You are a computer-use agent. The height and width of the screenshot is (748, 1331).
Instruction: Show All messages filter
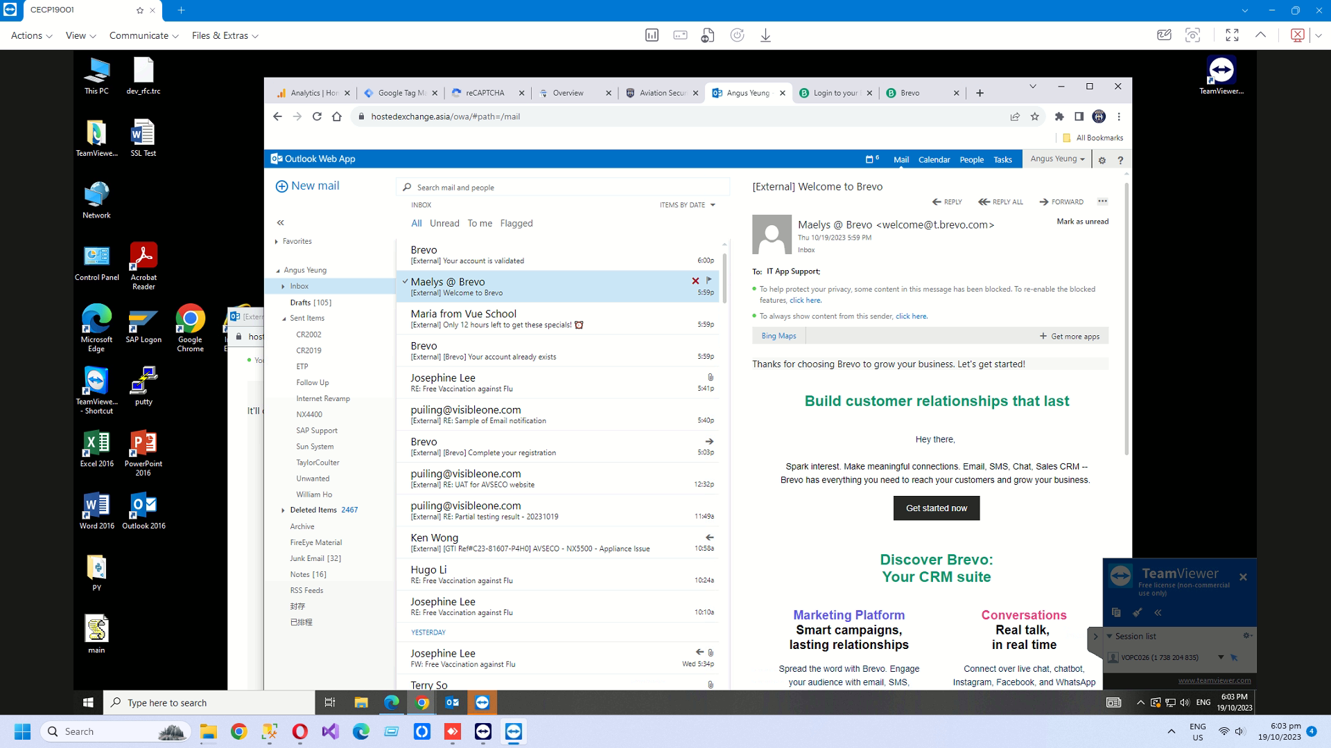[416, 223]
